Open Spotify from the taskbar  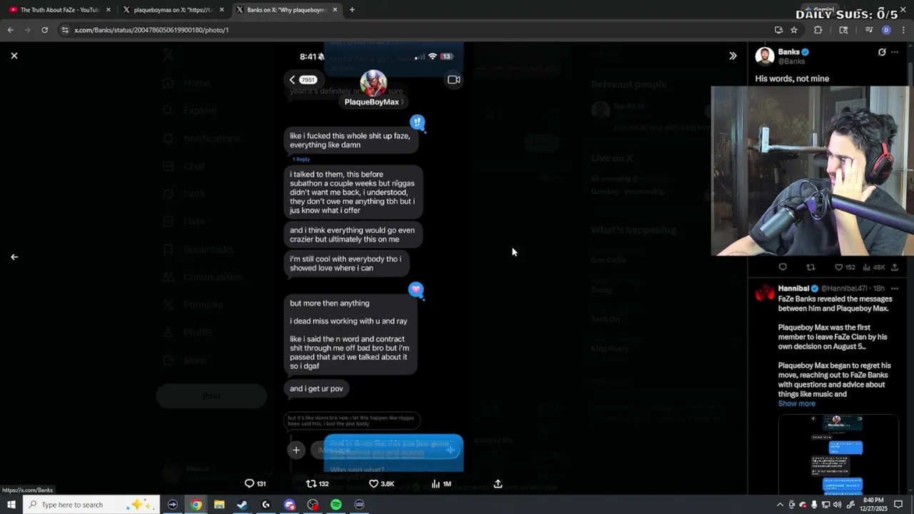pyautogui.click(x=336, y=505)
